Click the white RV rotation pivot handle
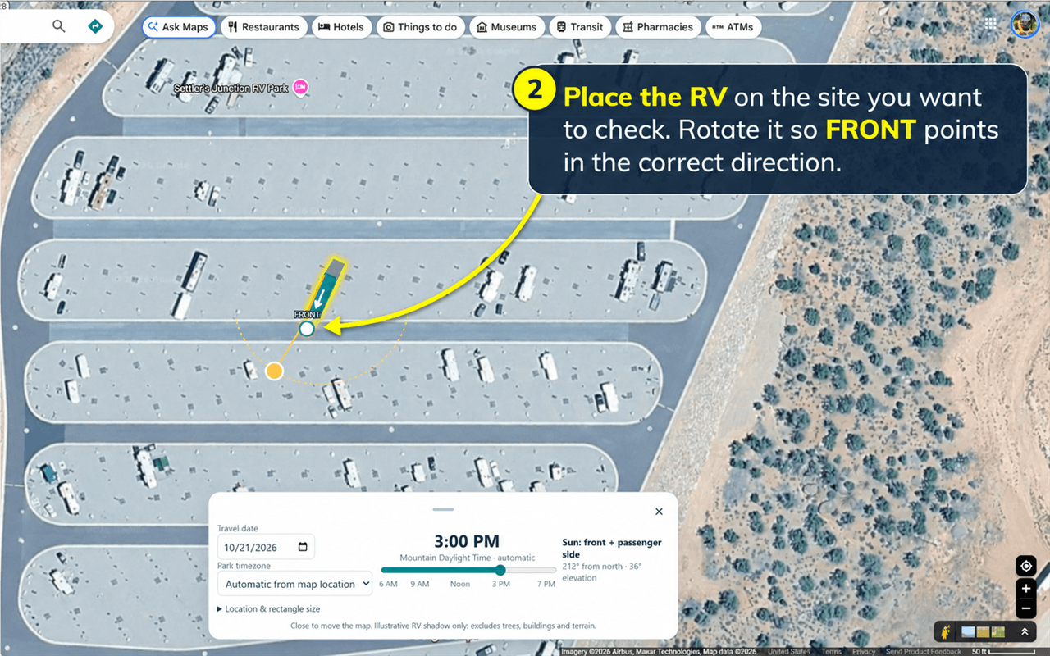 (x=307, y=329)
